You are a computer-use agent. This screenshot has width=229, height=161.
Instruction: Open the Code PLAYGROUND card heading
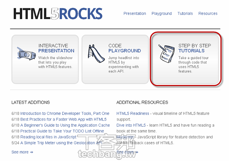[124, 51]
